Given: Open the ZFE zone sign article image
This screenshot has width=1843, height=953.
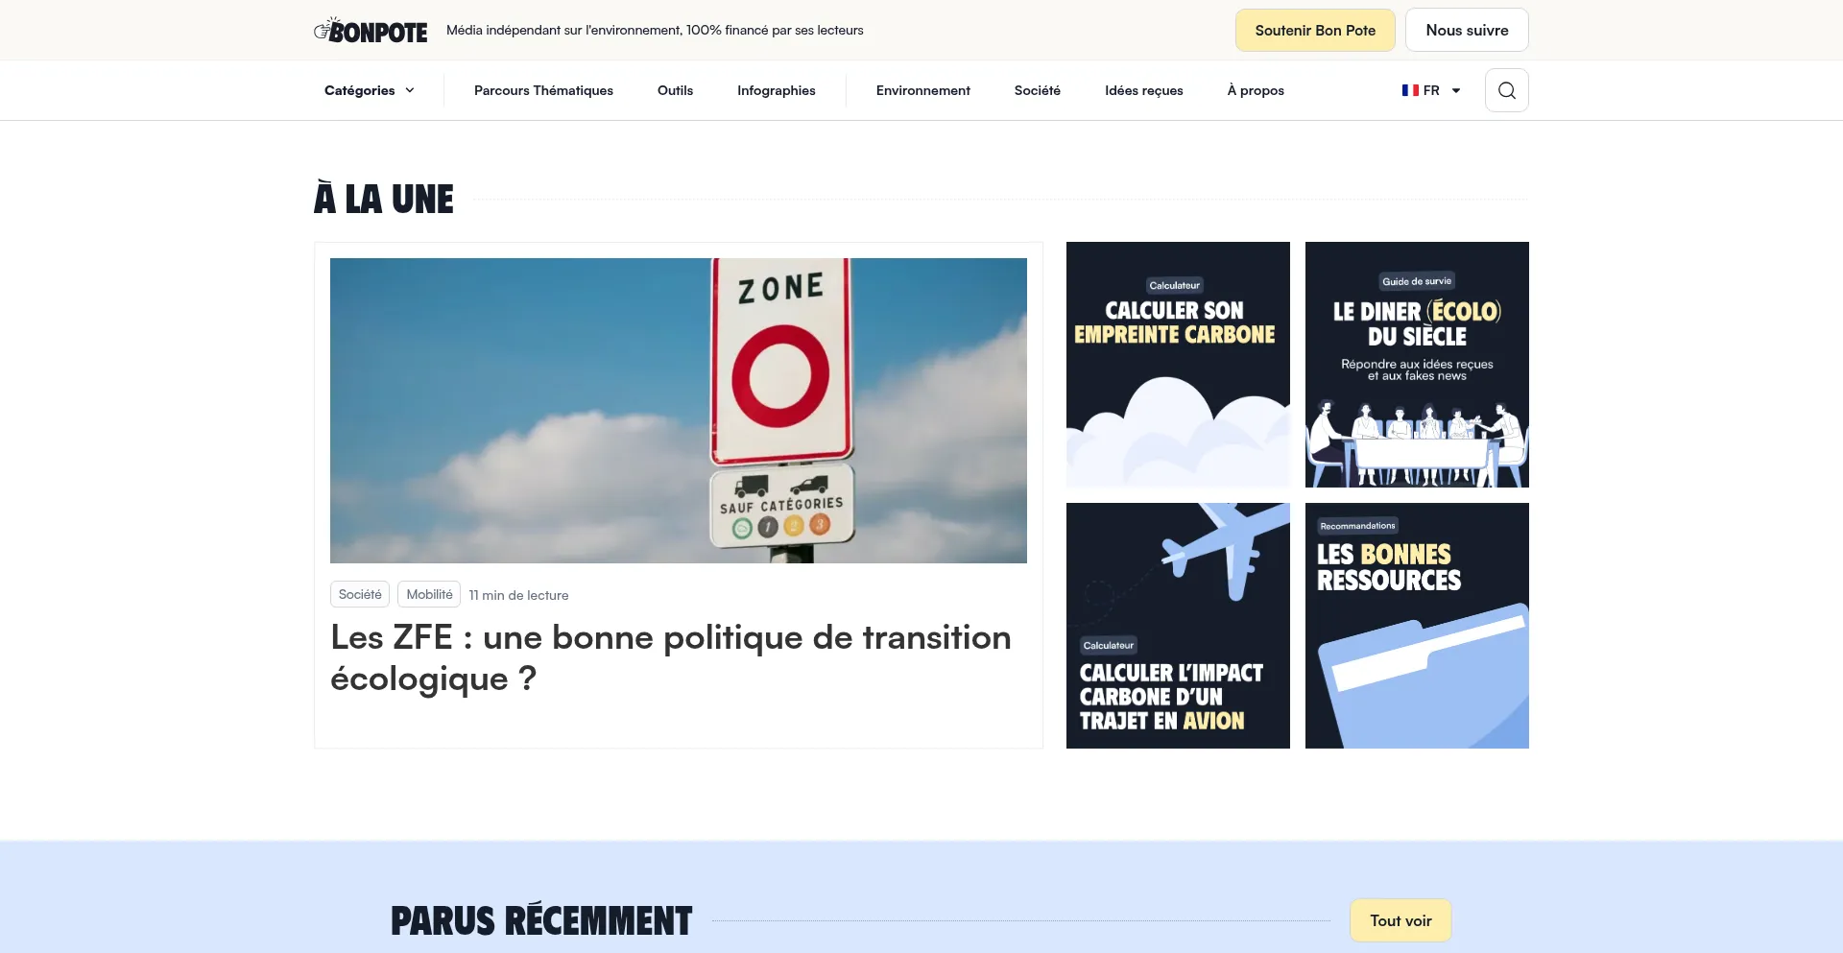Looking at the screenshot, I should point(678,410).
